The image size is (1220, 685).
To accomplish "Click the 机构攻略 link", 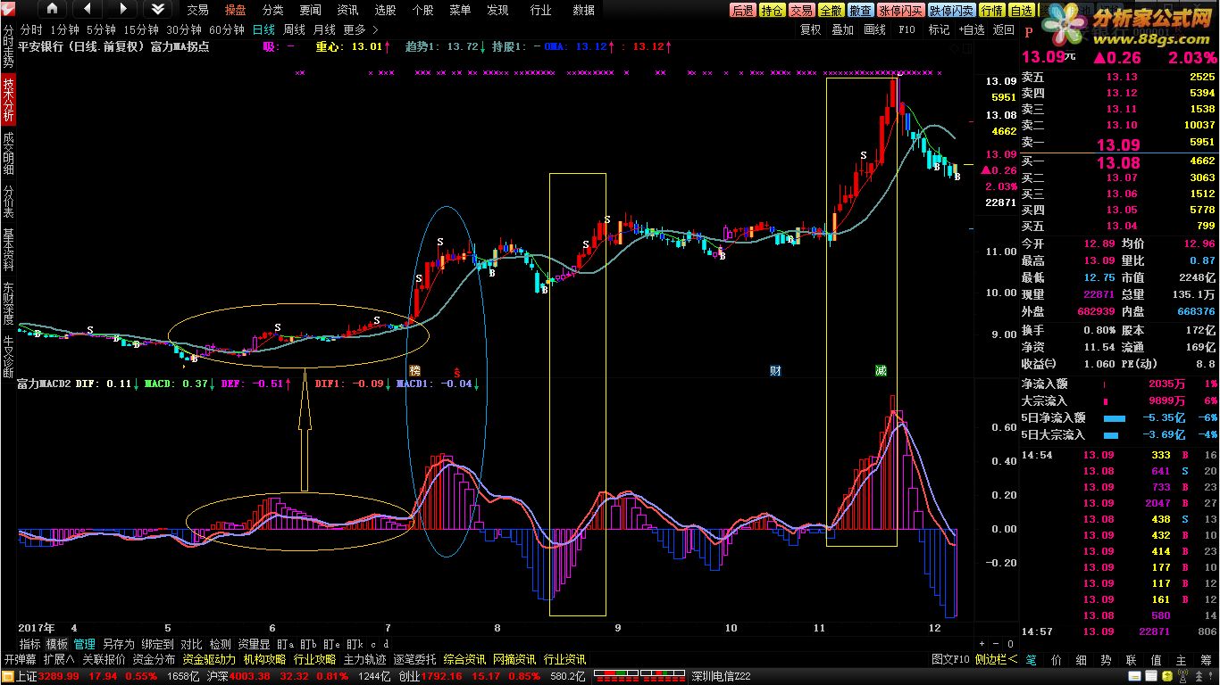I will coord(264,660).
